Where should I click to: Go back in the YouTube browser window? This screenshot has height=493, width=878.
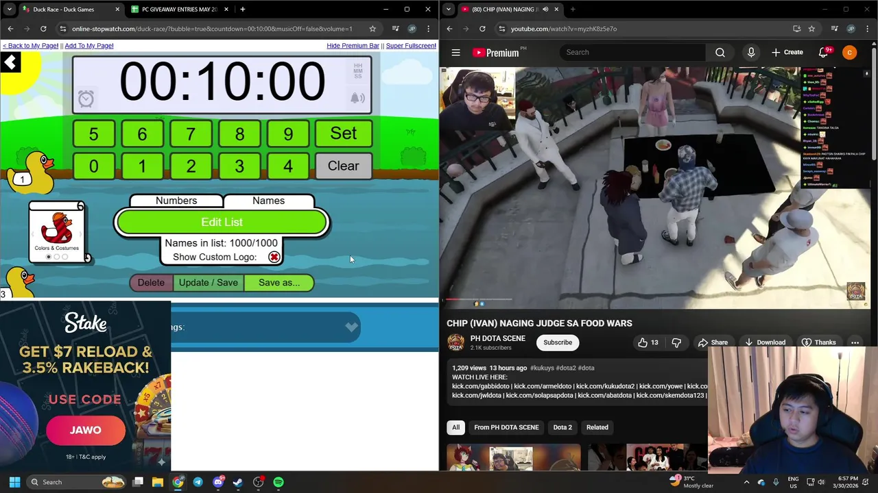click(449, 29)
